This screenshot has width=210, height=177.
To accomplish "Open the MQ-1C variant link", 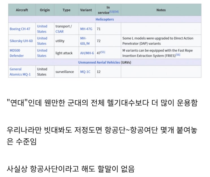I will tap(85, 72).
